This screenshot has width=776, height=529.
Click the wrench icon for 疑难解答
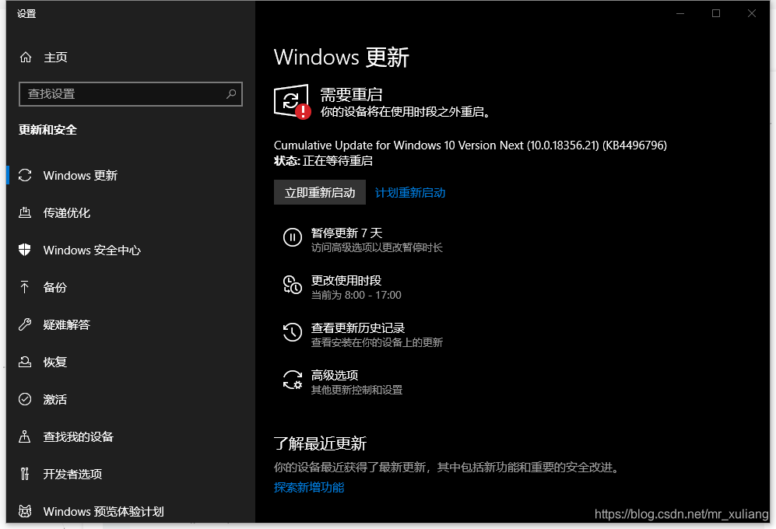[25, 324]
